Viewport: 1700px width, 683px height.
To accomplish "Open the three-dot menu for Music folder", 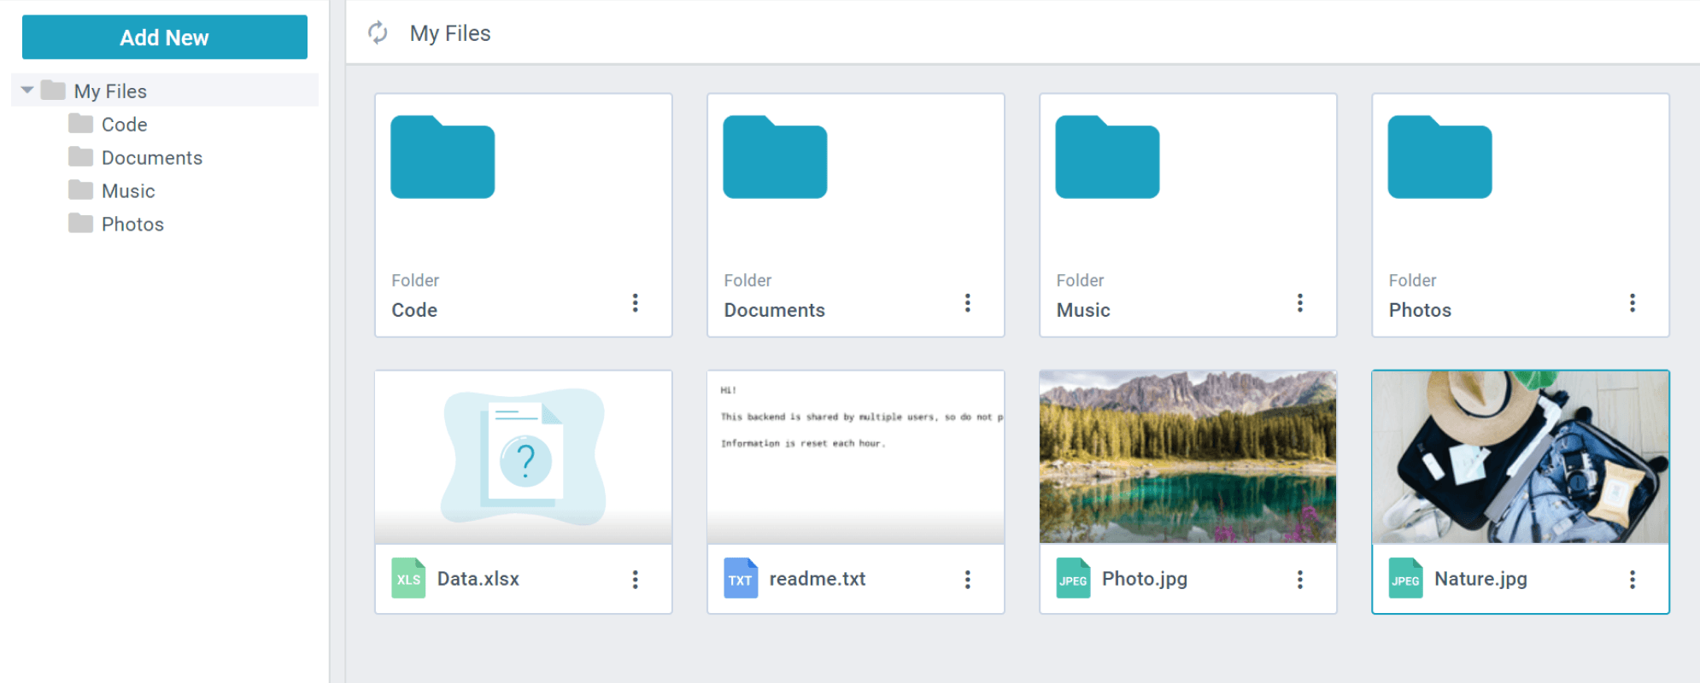I will click(x=1299, y=303).
